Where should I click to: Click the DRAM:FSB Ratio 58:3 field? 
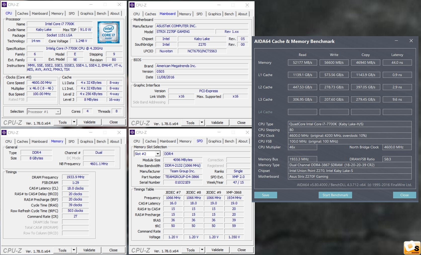397,159
